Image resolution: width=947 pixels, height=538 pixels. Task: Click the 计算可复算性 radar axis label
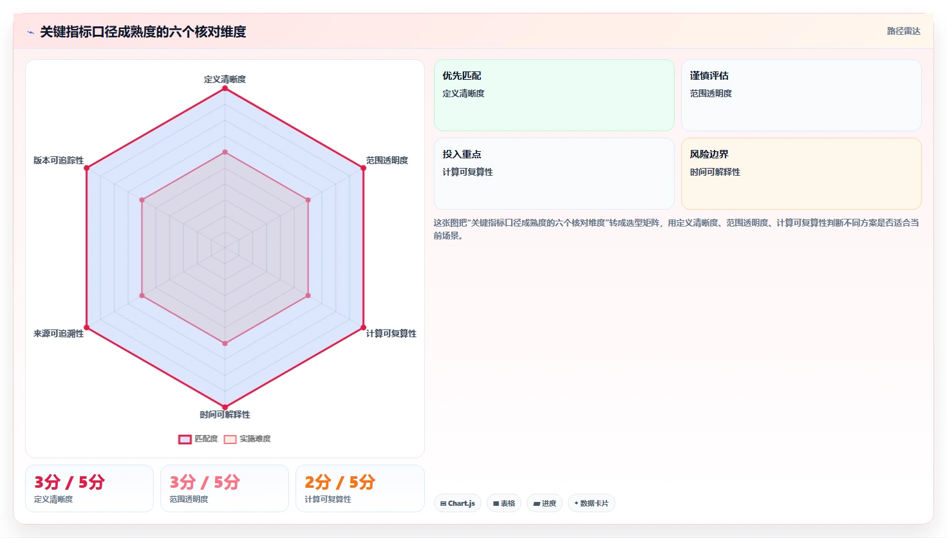click(391, 333)
